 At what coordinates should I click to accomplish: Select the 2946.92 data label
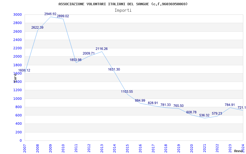click(x=50, y=14)
